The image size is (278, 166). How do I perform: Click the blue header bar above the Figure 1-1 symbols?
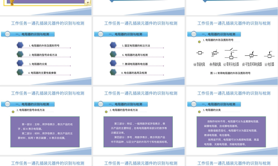click(x=214, y=34)
